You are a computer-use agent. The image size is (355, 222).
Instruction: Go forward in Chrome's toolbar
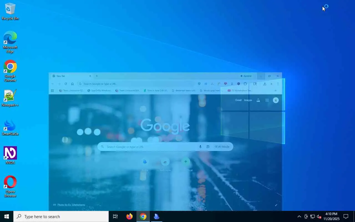pyautogui.click(x=59, y=84)
